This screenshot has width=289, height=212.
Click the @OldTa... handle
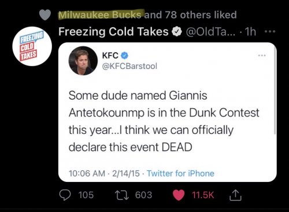[210, 32]
